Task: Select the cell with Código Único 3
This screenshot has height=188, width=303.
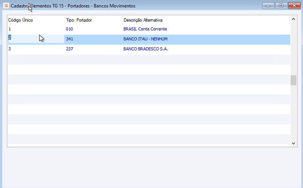Action: 36,49
